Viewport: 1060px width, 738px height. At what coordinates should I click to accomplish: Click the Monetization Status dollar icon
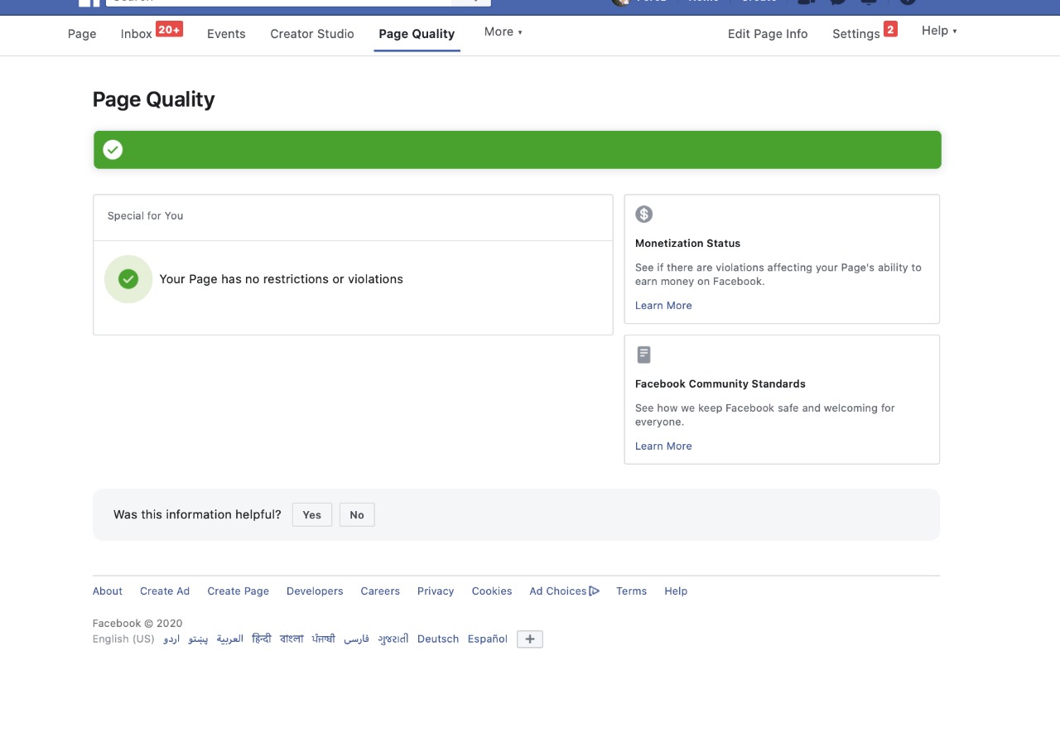pyautogui.click(x=643, y=215)
